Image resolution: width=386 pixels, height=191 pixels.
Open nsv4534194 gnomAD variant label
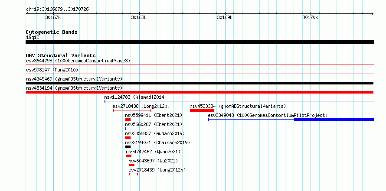[74, 88]
